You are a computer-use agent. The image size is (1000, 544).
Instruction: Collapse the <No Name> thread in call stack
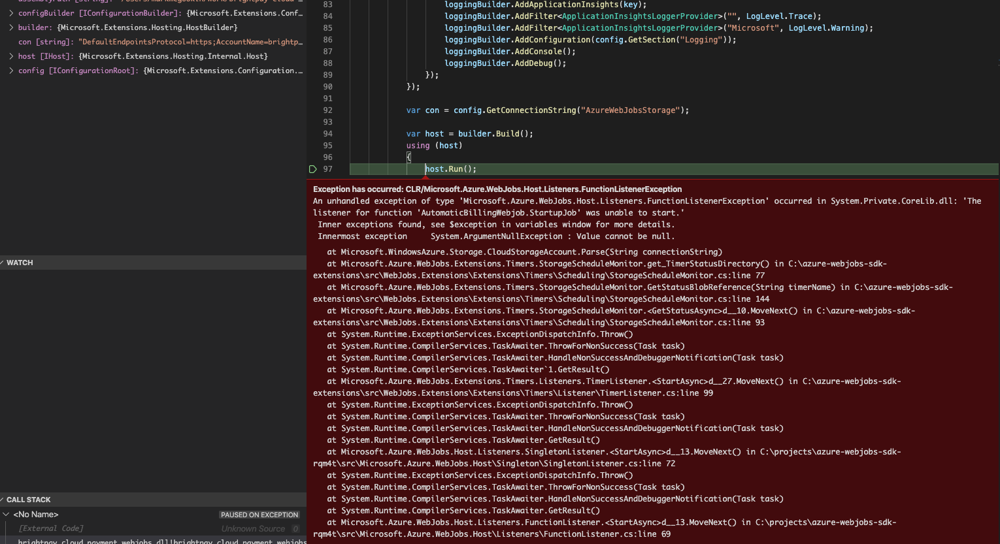[6, 514]
